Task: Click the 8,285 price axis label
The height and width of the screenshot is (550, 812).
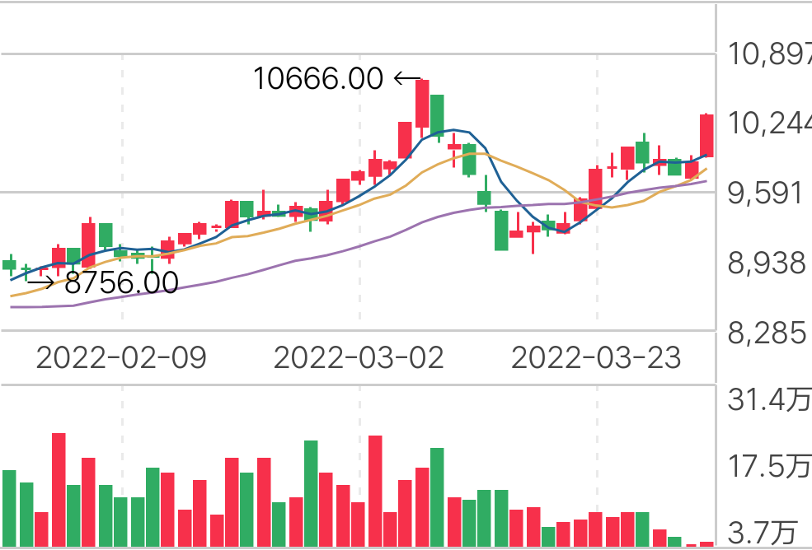Action: [x=767, y=333]
